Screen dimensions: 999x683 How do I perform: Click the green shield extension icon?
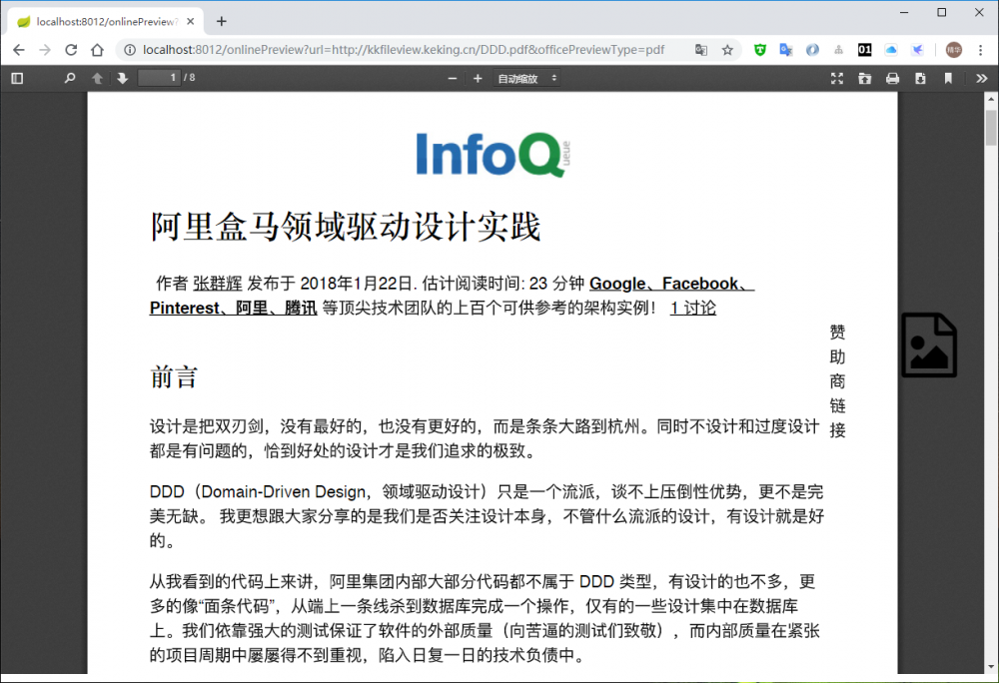point(760,49)
